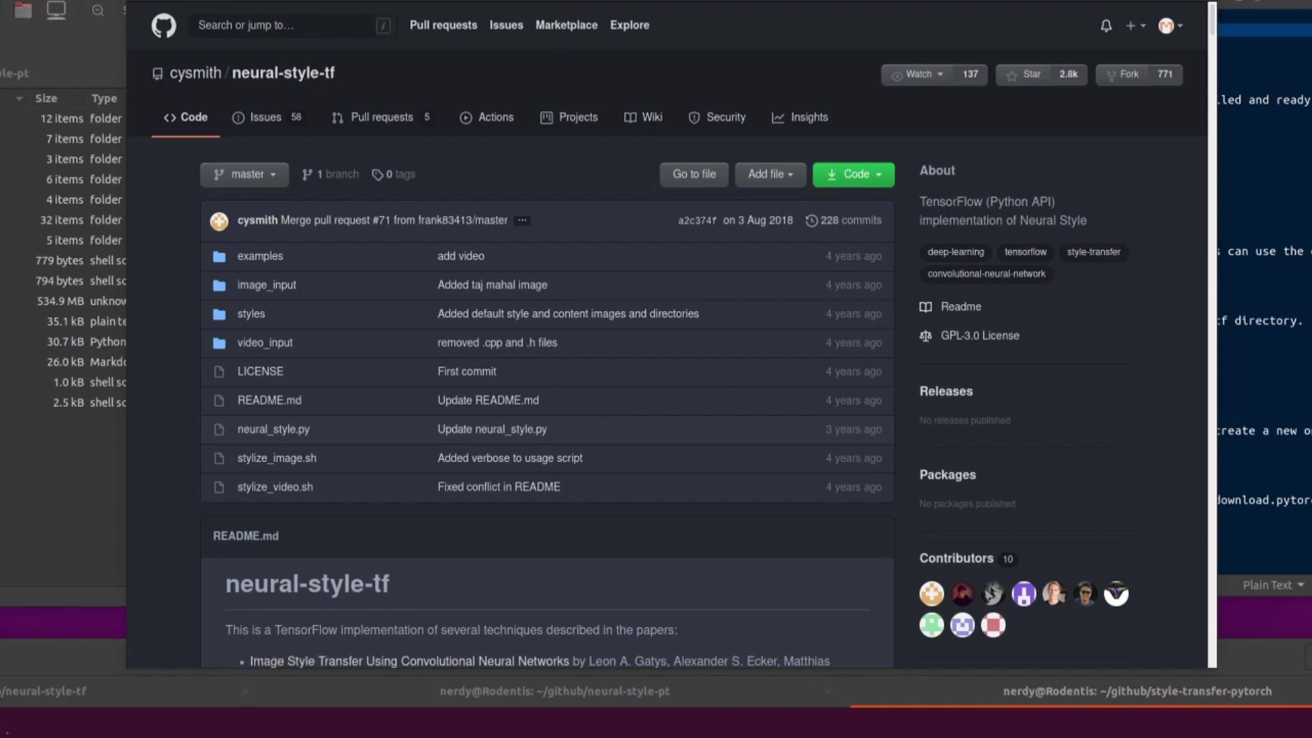Open commit hash a2c374f
Image resolution: width=1312 pixels, height=738 pixels.
tap(697, 221)
